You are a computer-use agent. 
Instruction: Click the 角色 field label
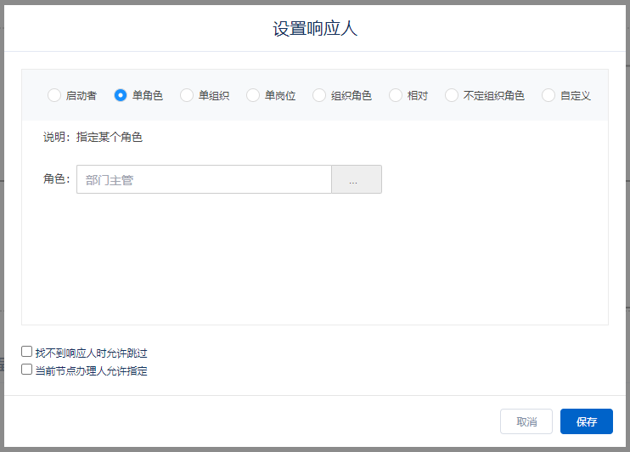[56, 179]
